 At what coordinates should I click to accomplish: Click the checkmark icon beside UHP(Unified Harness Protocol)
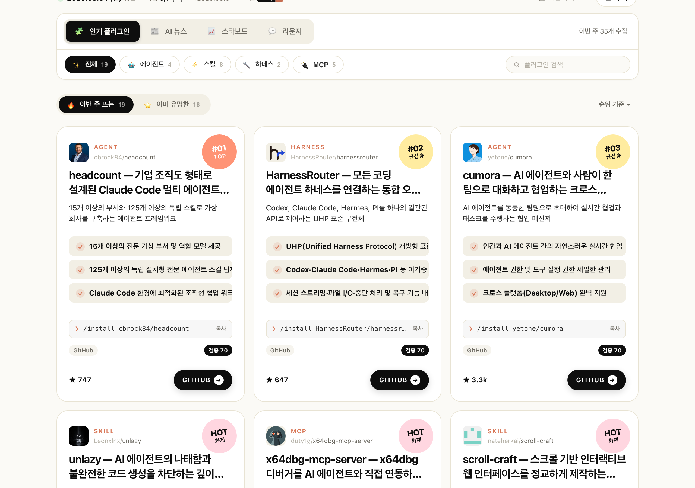(277, 246)
